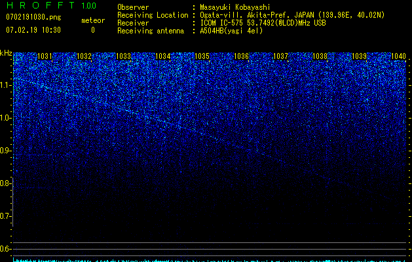Click the gray vertical bar beside 0.8
This screenshot has height=262, width=412.
pyautogui.click(x=13, y=202)
